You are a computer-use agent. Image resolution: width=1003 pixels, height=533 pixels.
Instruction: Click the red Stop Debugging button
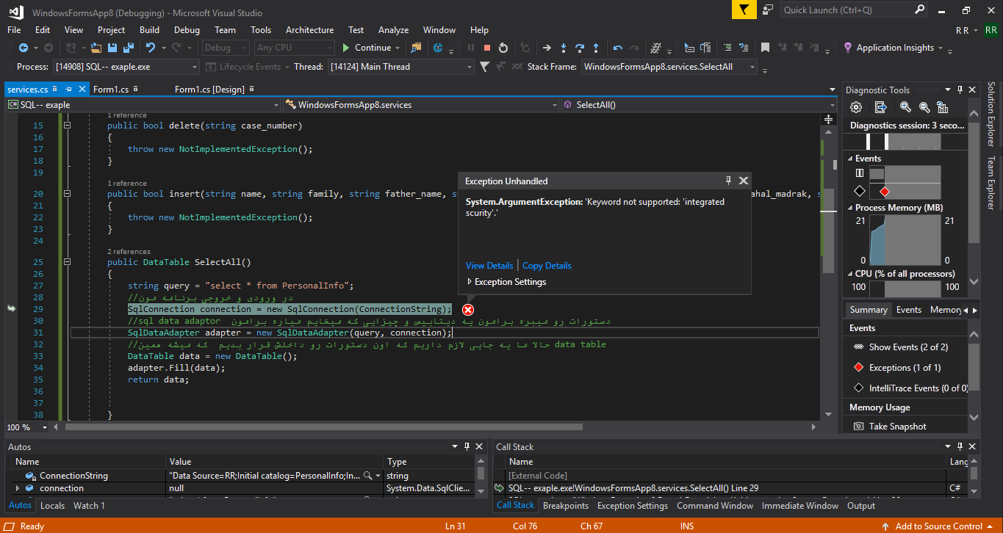486,48
